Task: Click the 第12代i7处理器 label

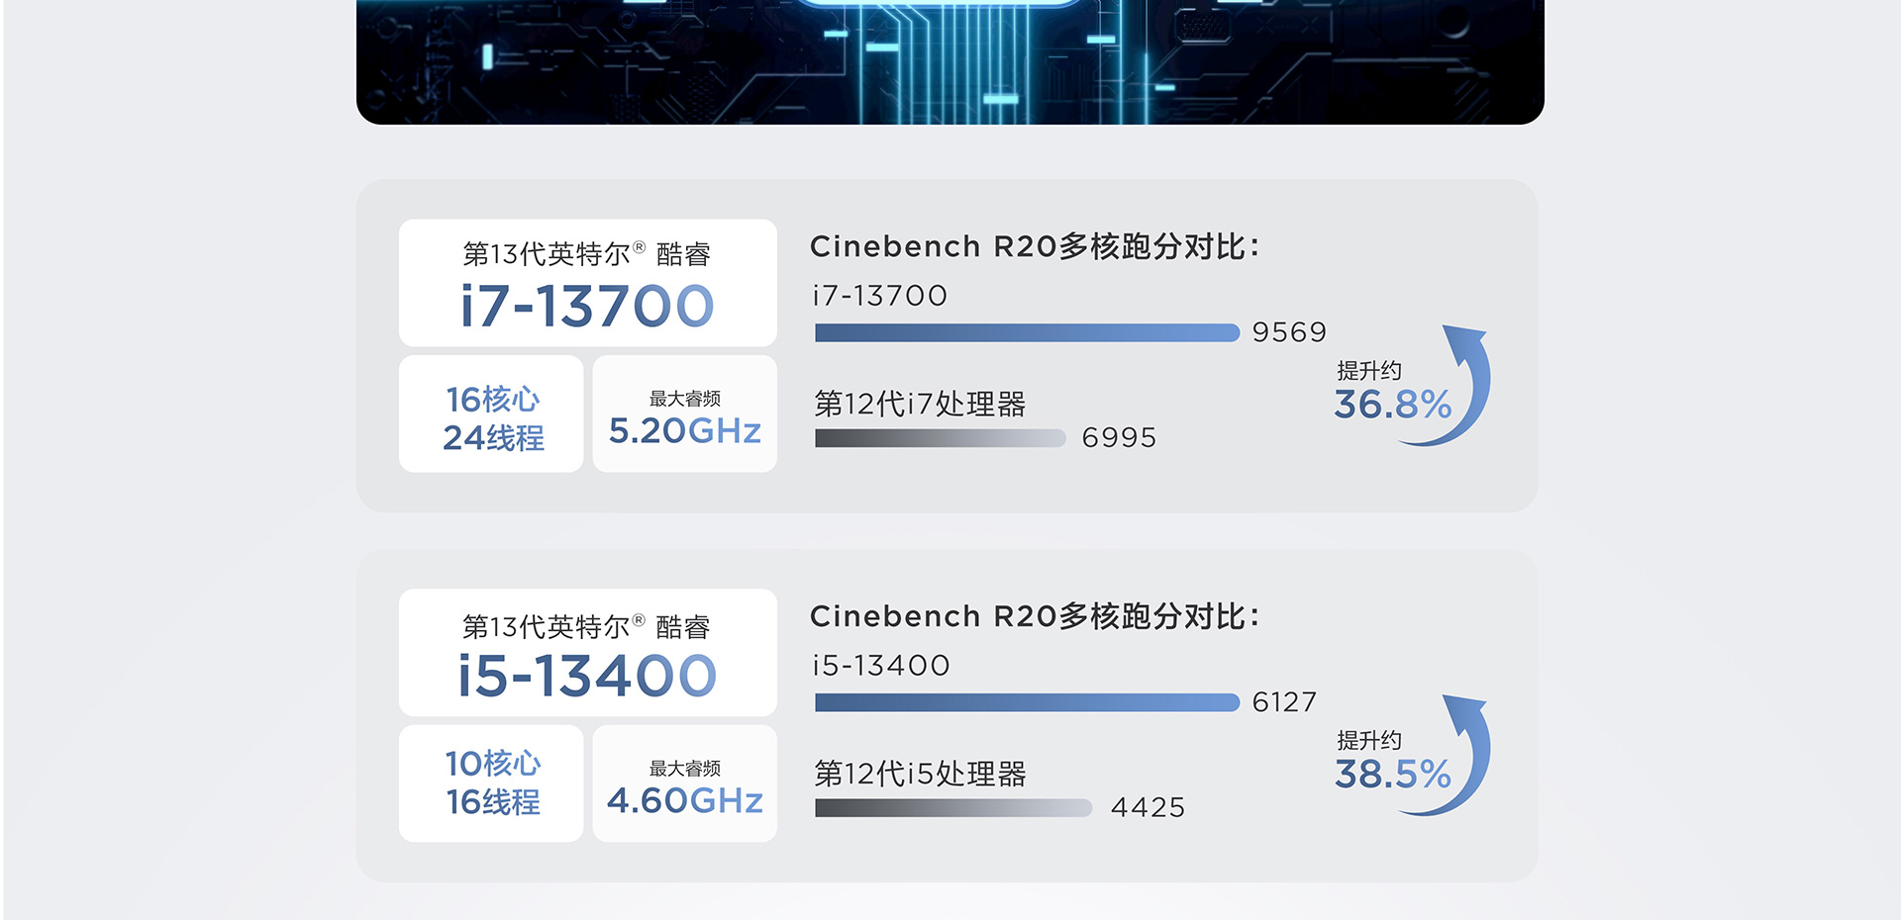Action: [920, 404]
